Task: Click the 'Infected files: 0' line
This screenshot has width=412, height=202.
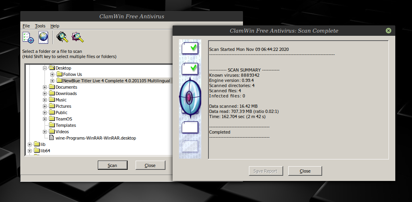Action: pos(227,96)
